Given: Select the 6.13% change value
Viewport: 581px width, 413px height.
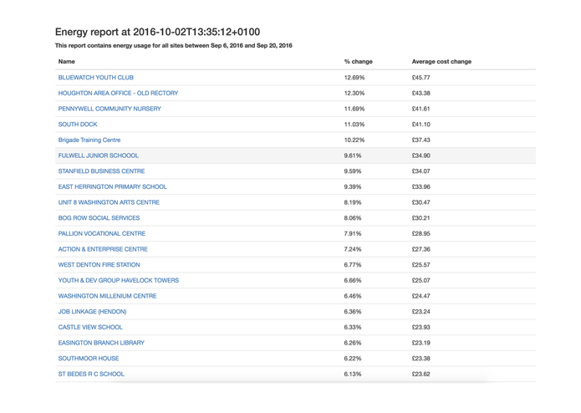Looking at the screenshot, I should tap(353, 374).
